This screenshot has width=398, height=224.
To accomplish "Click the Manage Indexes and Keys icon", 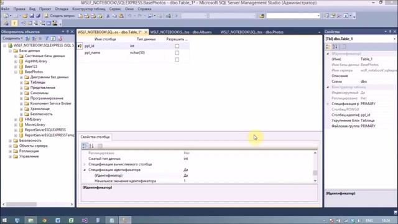I will [30, 24].
